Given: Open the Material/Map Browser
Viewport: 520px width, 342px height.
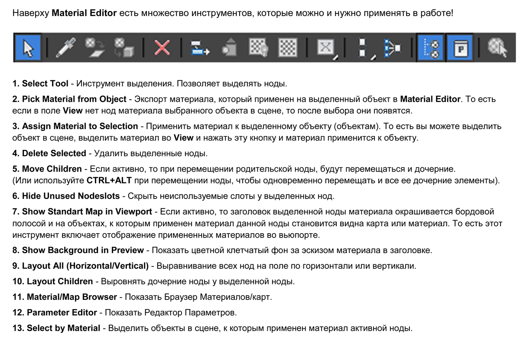Looking at the screenshot, I should [430, 48].
